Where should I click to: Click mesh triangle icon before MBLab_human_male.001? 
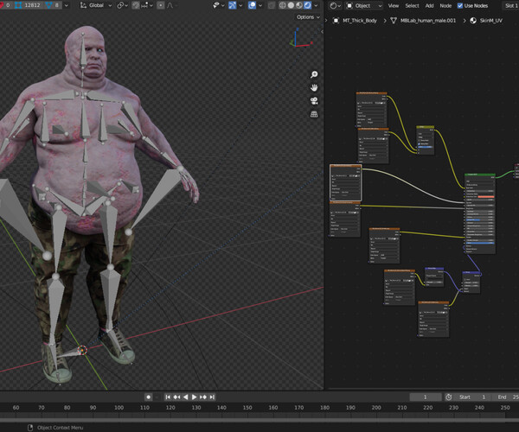coord(394,21)
